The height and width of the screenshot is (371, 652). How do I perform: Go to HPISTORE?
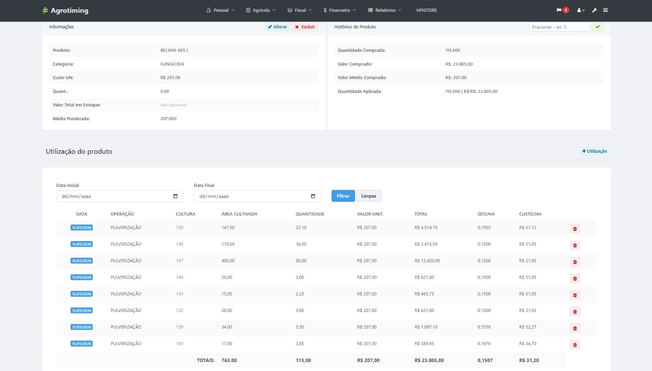point(426,10)
